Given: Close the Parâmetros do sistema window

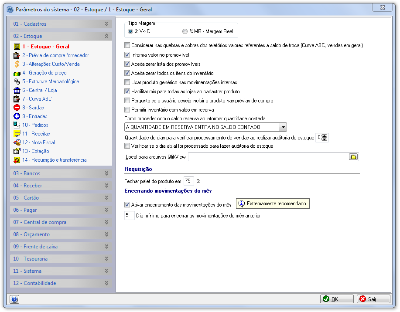Looking at the screenshot, I should pyautogui.click(x=382, y=8).
